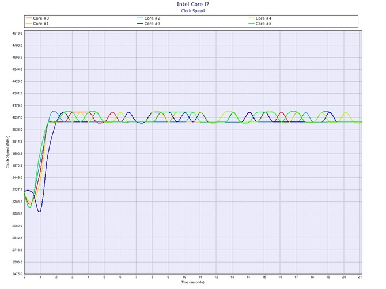Viewport: 386px width, 289px height.
Task: Click the Core #5 legend entry
Action: point(260,24)
